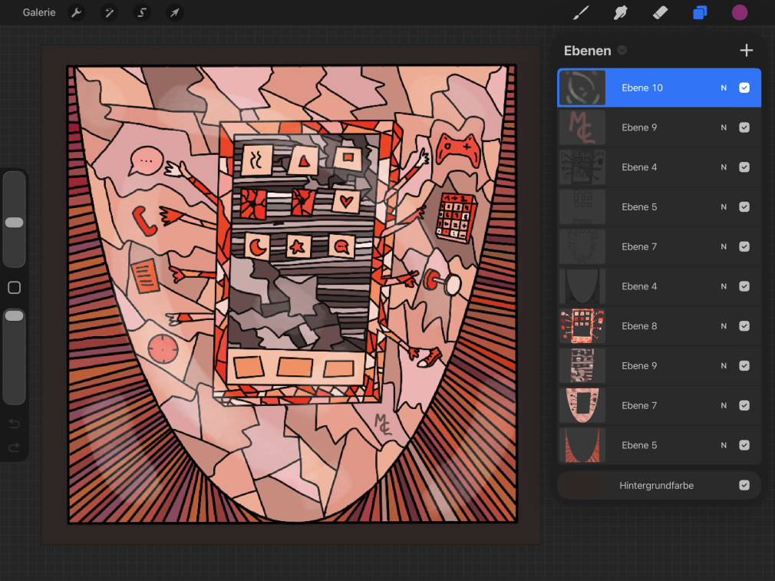775x581 pixels.
Task: Activate the Transform arrow tool
Action: pos(174,12)
